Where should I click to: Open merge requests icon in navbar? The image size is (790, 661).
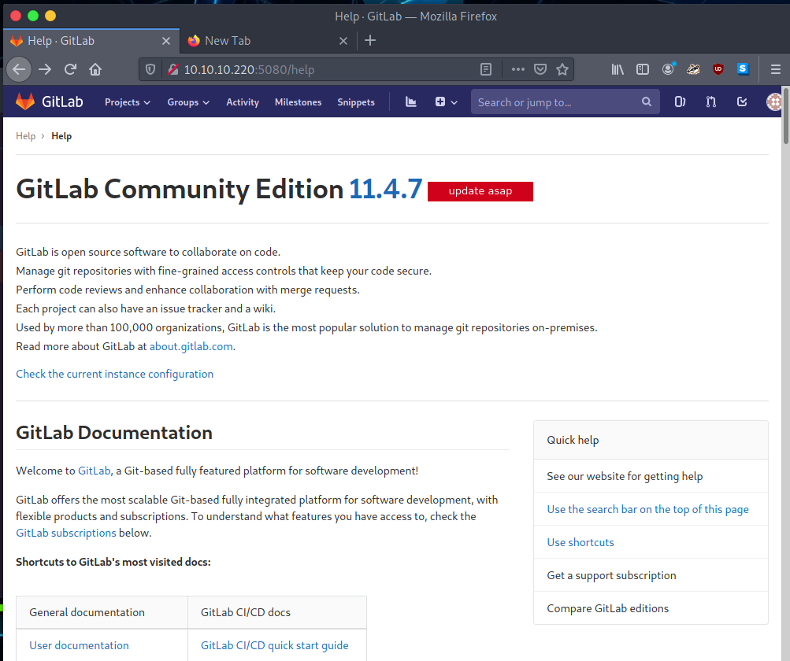pyautogui.click(x=711, y=102)
